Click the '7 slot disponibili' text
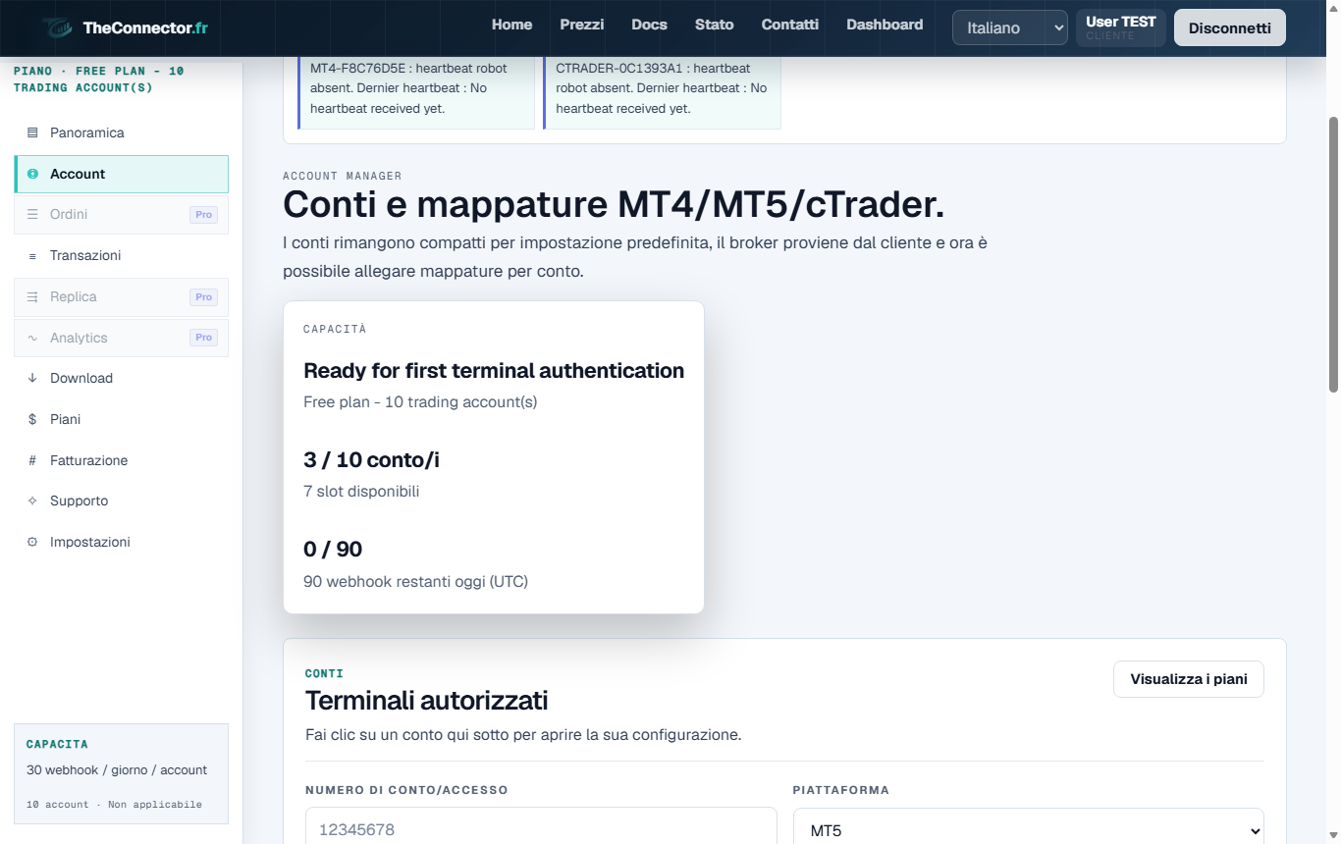The height and width of the screenshot is (844, 1341). tap(361, 491)
